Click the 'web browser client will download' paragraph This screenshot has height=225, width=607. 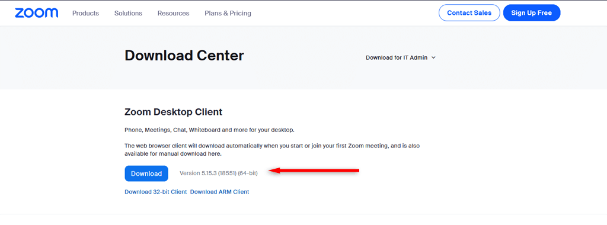click(272, 150)
